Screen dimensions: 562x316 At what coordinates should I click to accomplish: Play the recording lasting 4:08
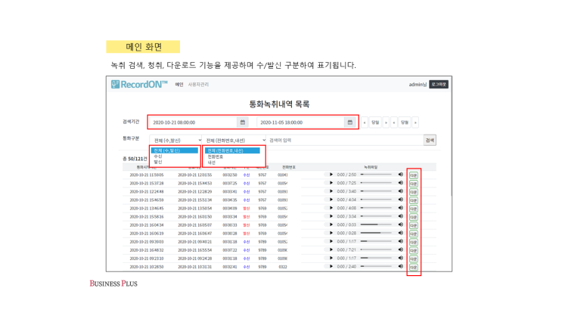(331, 208)
